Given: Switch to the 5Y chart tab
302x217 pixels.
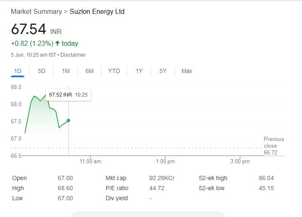Looking at the screenshot, I should (163, 71).
